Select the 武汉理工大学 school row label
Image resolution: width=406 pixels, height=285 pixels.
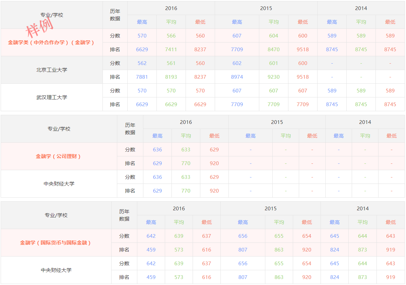52,97
